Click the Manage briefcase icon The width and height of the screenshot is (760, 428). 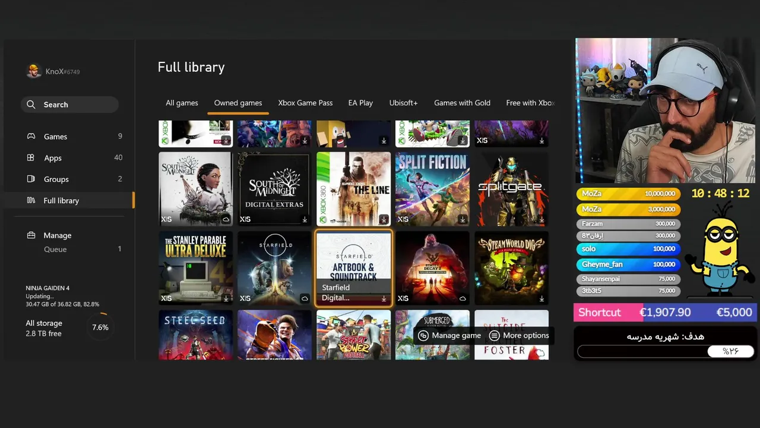click(31, 235)
